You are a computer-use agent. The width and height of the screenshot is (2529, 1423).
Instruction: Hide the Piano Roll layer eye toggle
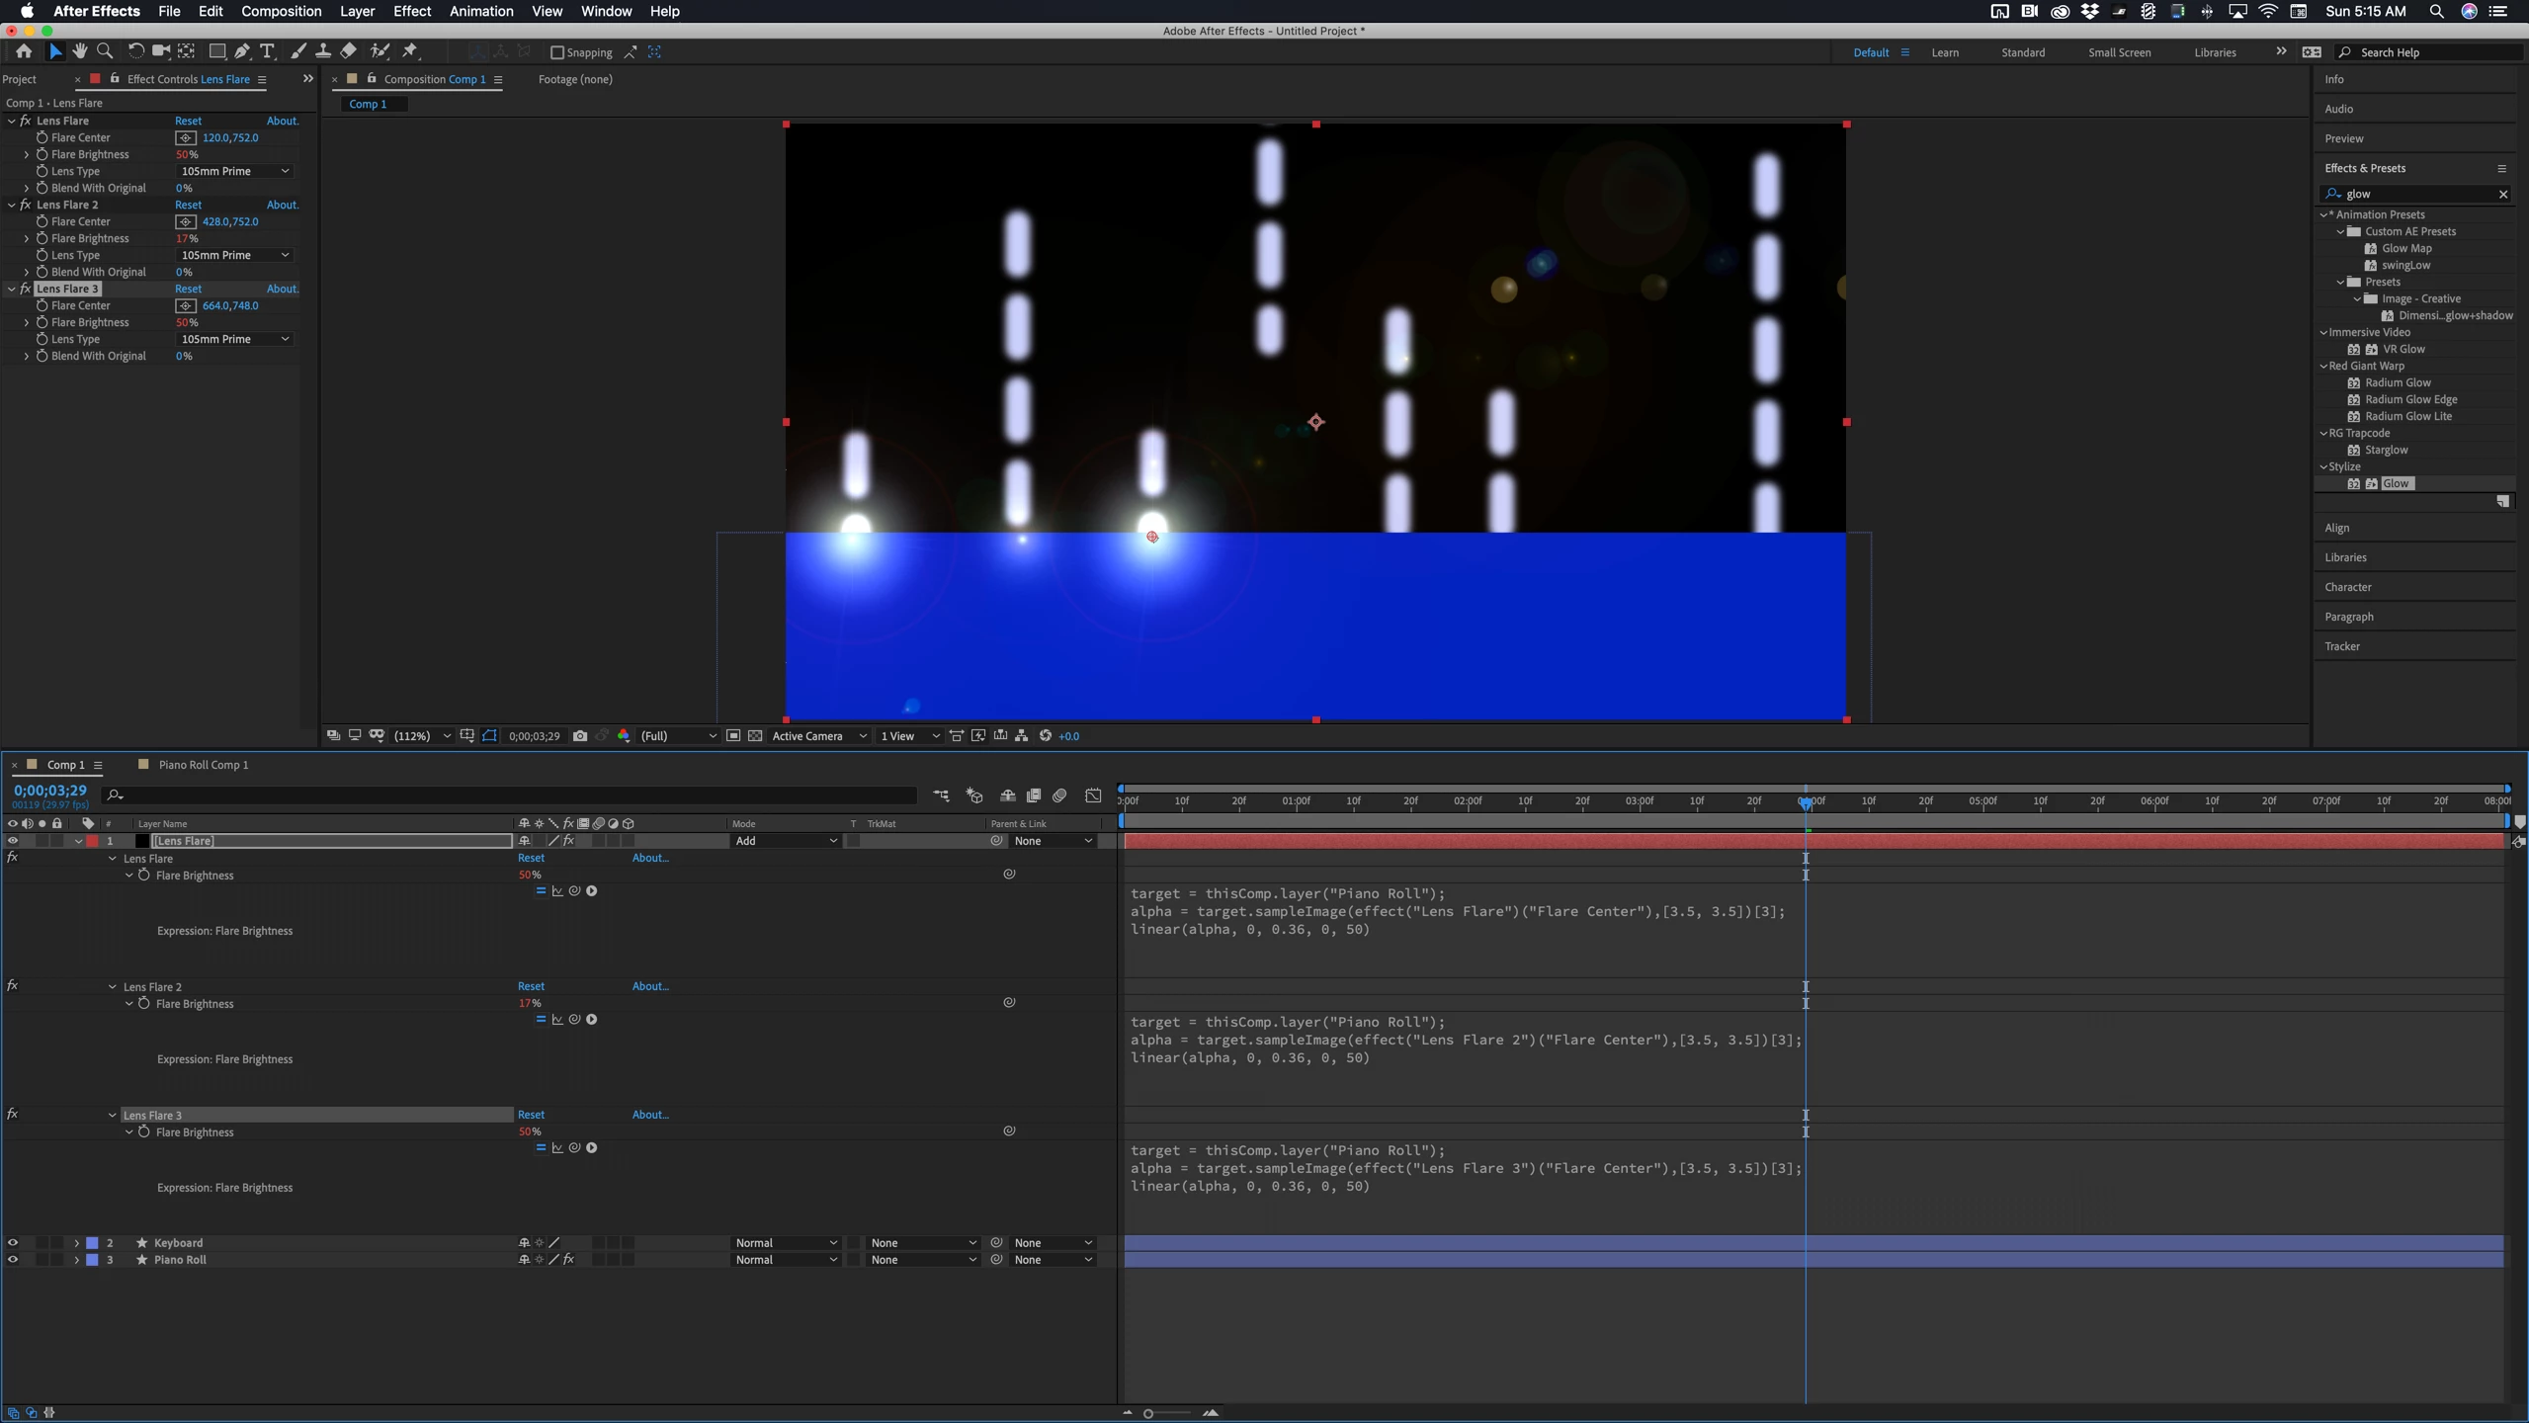coord(13,1260)
